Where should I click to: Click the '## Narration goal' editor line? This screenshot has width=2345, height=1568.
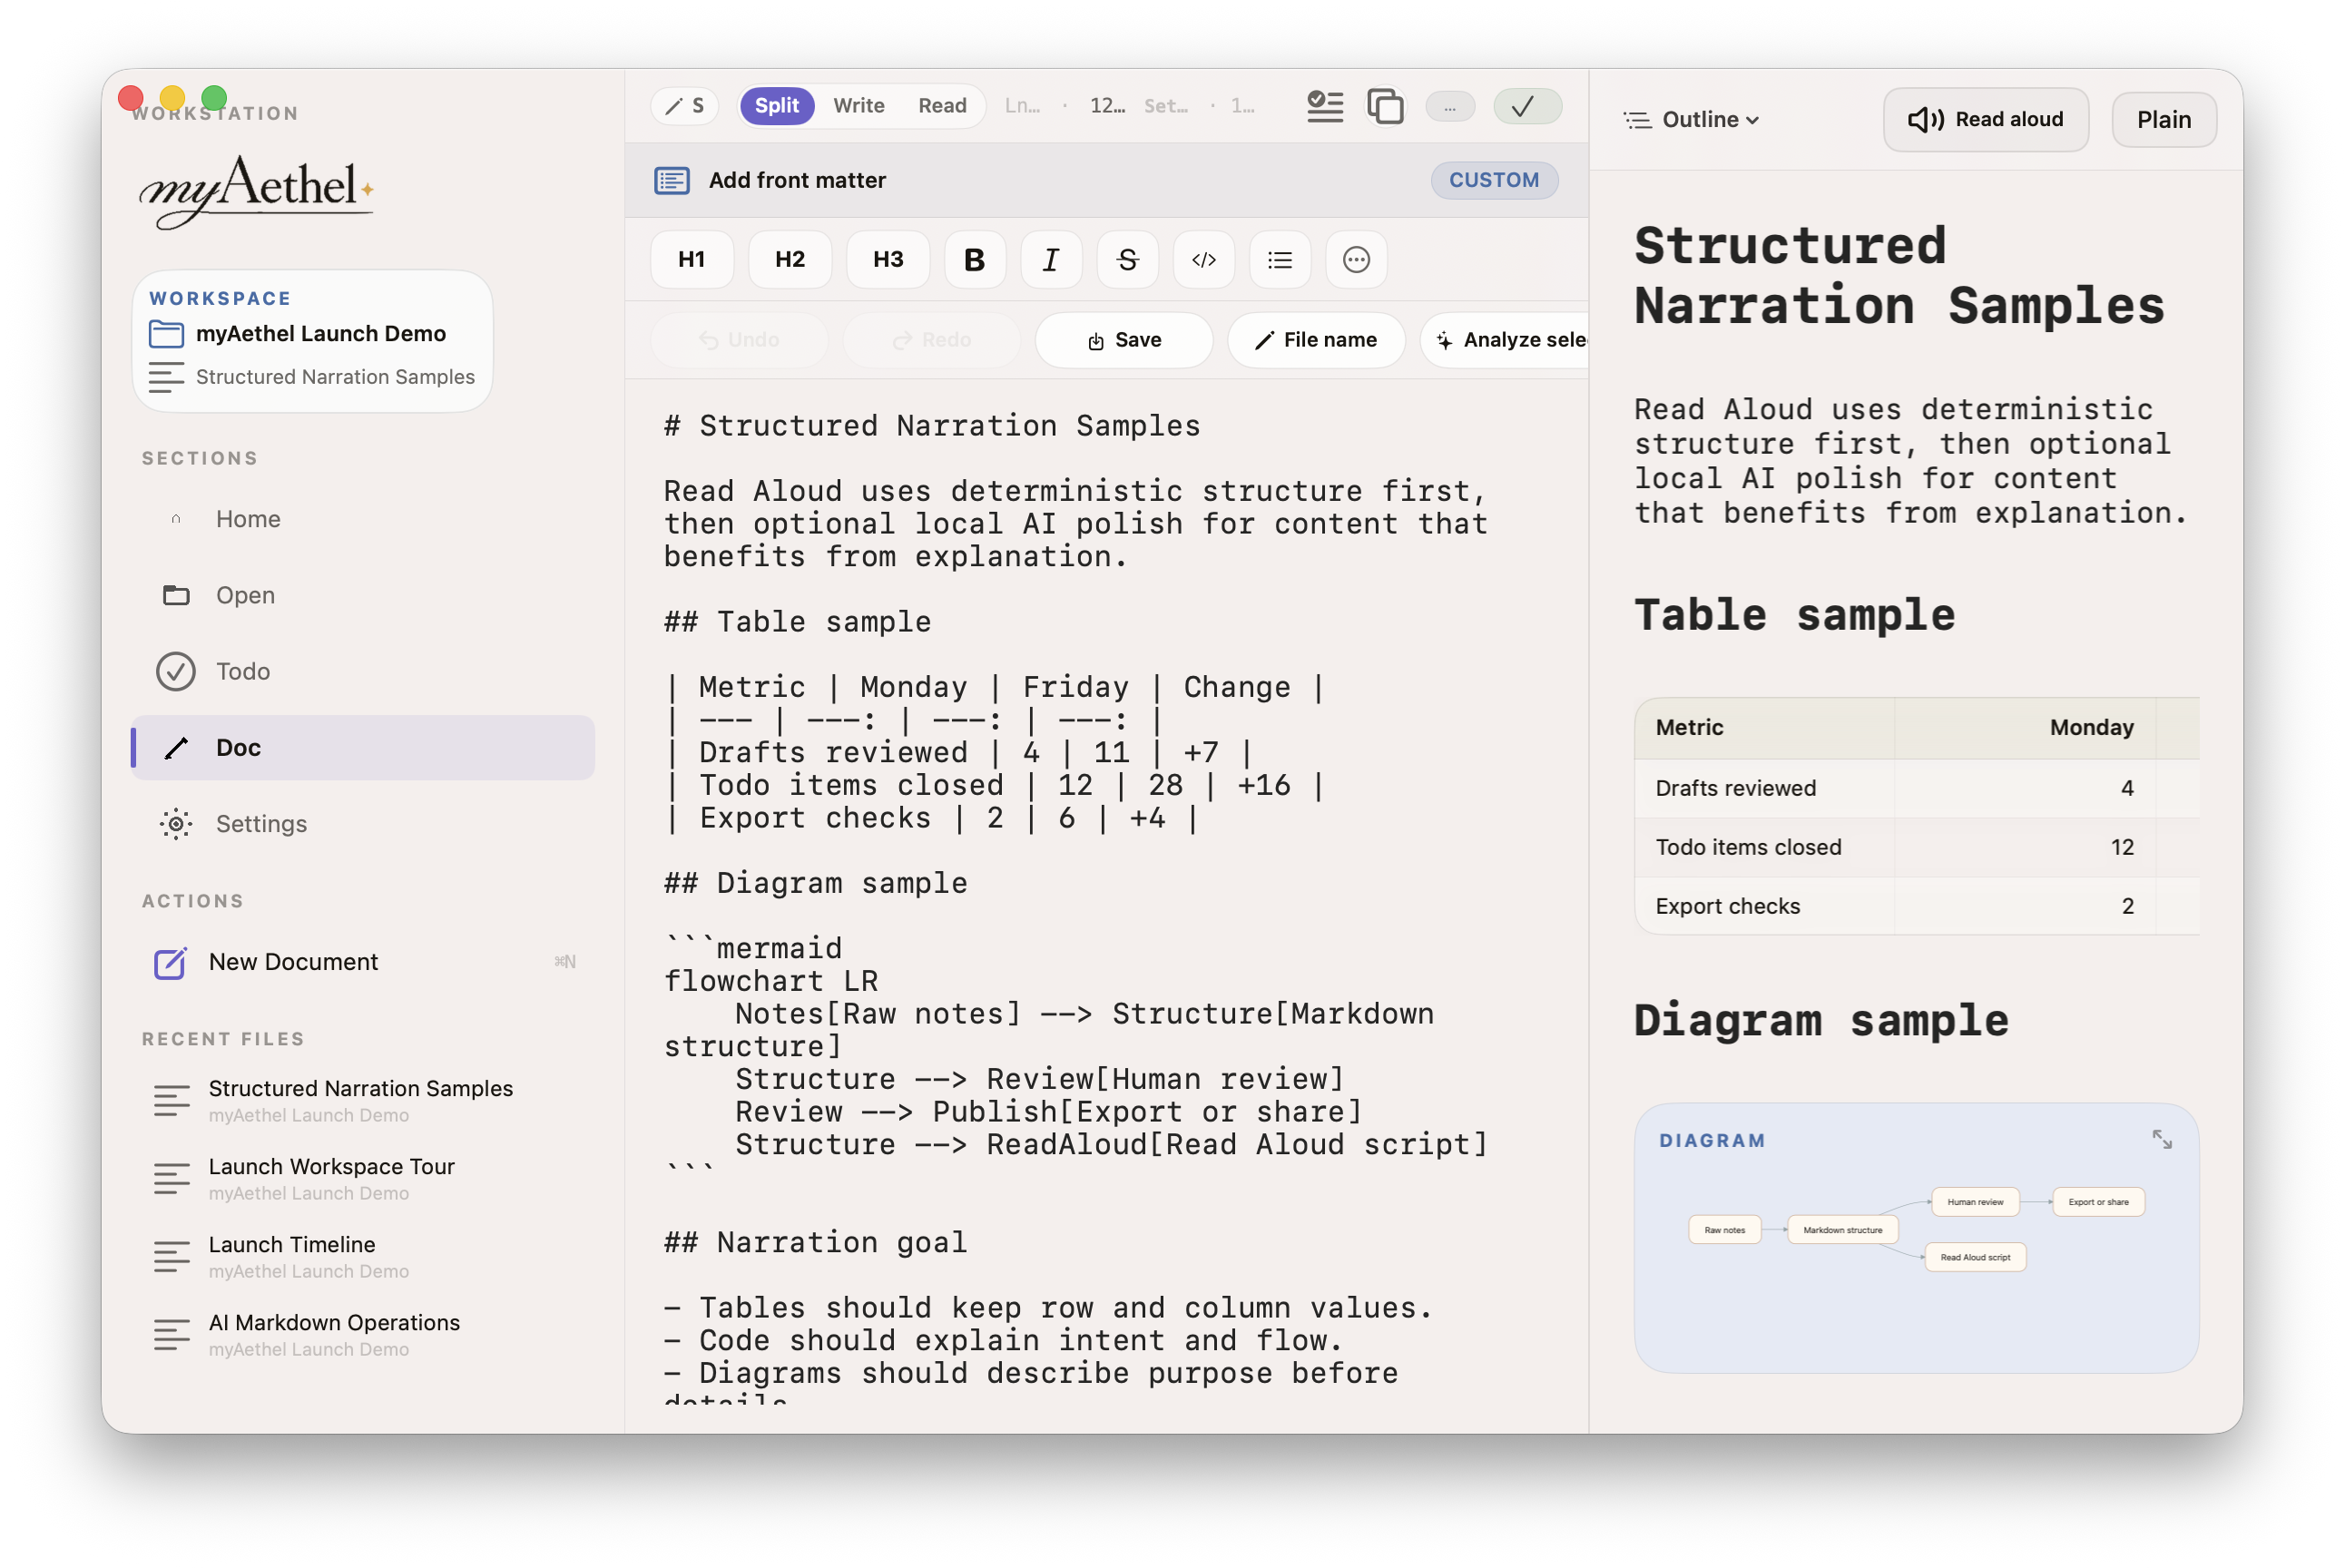pos(815,1242)
